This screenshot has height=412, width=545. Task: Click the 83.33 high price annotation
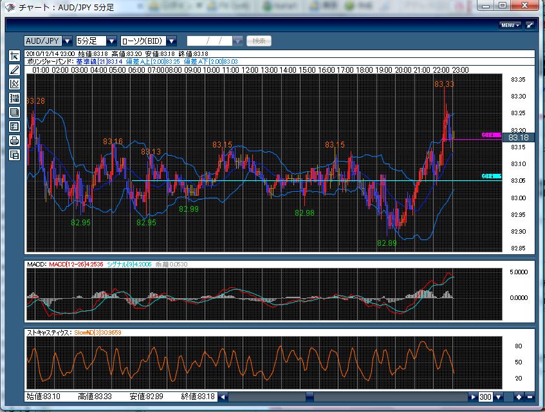pyautogui.click(x=444, y=84)
